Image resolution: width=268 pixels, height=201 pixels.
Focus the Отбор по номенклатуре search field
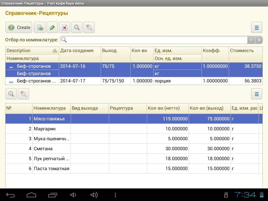pyautogui.click(x=154, y=40)
